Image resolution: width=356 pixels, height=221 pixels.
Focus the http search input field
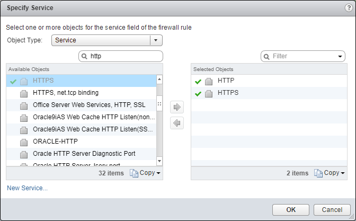pos(124,56)
